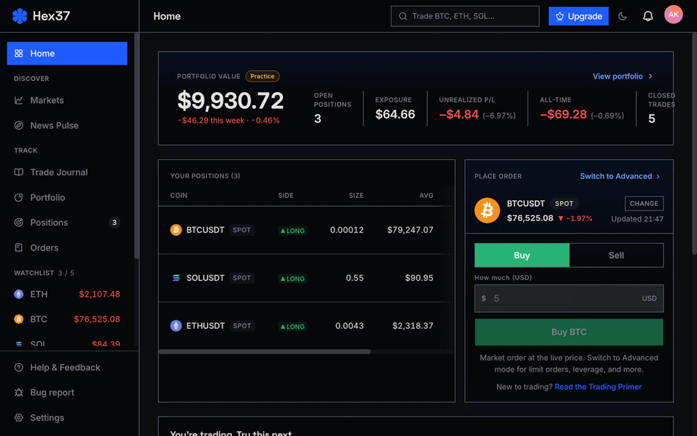Click the Practice badge
This screenshot has width=697, height=436.
tap(262, 76)
